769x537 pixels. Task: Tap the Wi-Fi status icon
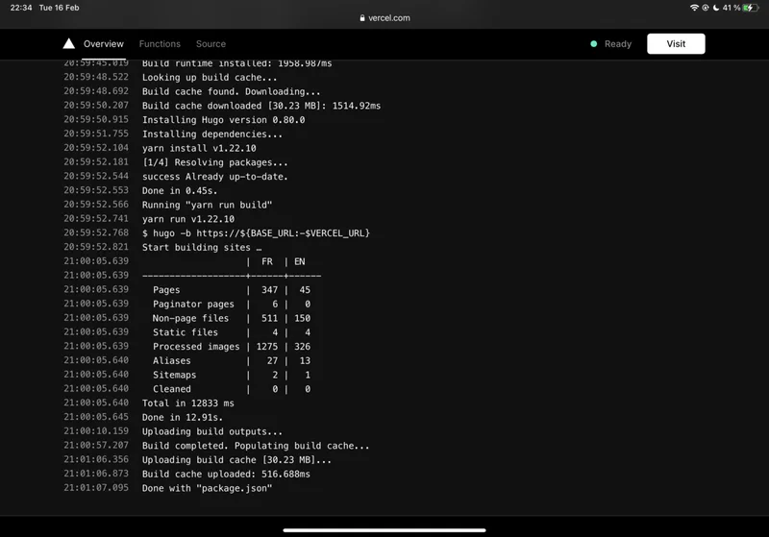pos(694,8)
